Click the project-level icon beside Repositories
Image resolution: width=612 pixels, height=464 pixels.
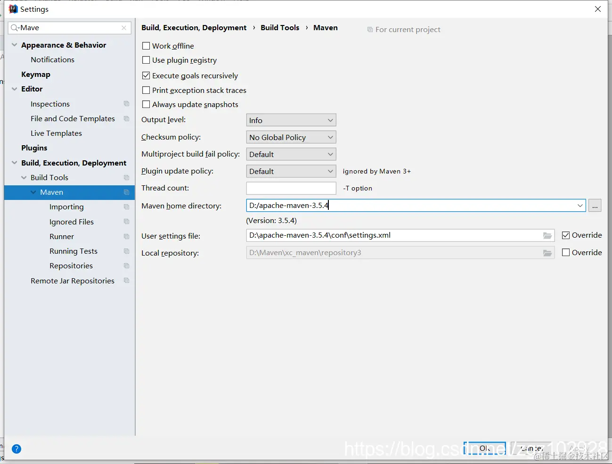(x=126, y=265)
